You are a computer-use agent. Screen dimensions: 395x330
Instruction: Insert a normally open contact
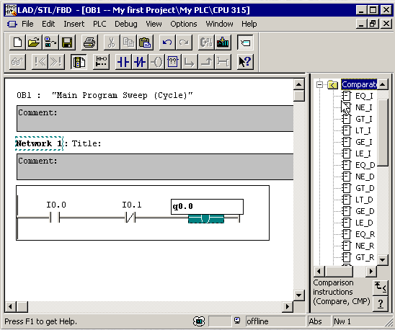coord(123,62)
